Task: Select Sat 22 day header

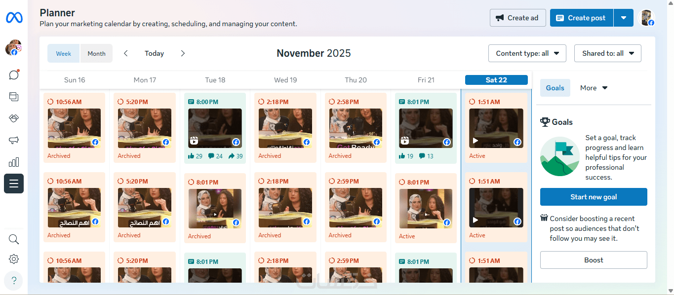Action: [x=496, y=80]
